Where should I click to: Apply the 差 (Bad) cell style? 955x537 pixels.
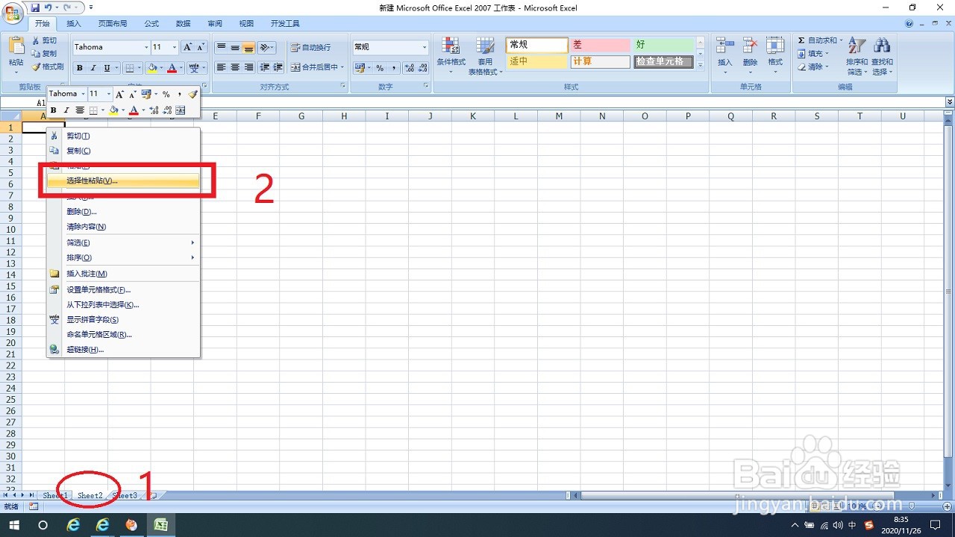[x=600, y=45]
